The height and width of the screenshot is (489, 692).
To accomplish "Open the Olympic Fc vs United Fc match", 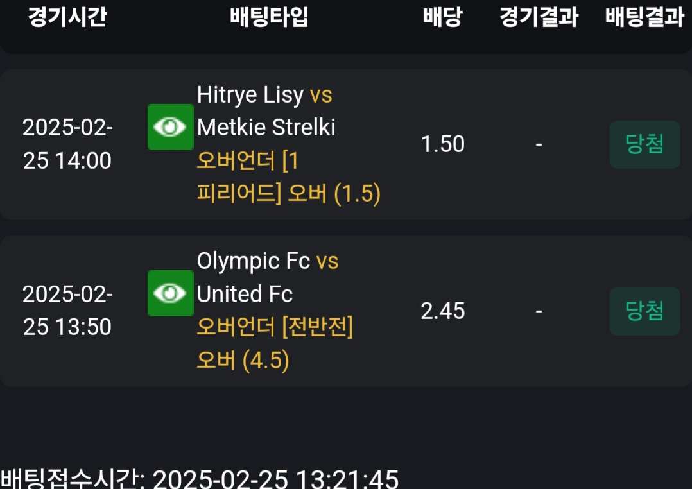I will pyautogui.click(x=267, y=278).
